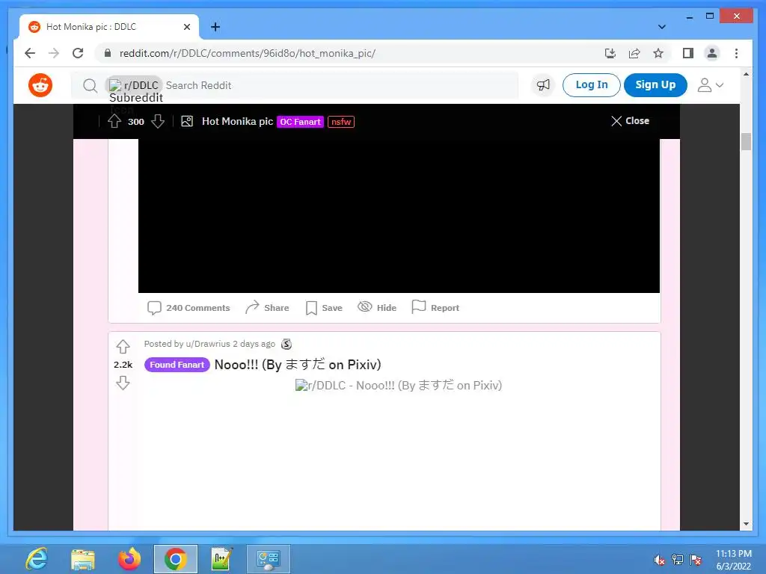The height and width of the screenshot is (574, 766).
Task: Click the OC Fanart flair
Action: [300, 122]
